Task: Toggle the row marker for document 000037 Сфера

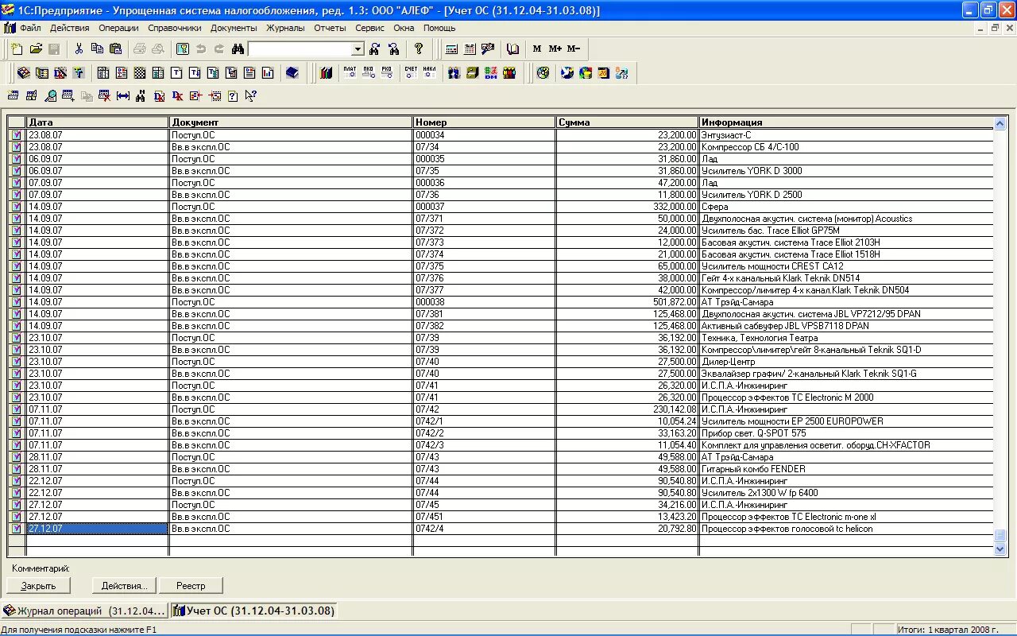Action: [x=17, y=207]
